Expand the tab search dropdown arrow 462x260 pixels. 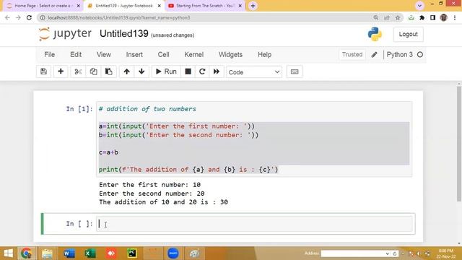click(419, 6)
